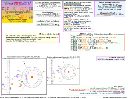Image resolution: width=129 pixels, height=99 pixels.
Task: Open the C/2023 P1 Nishimura comet link
Action: [105, 59]
